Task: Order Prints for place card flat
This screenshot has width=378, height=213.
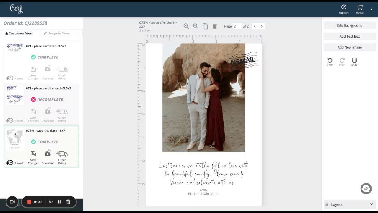Action: [62, 73]
